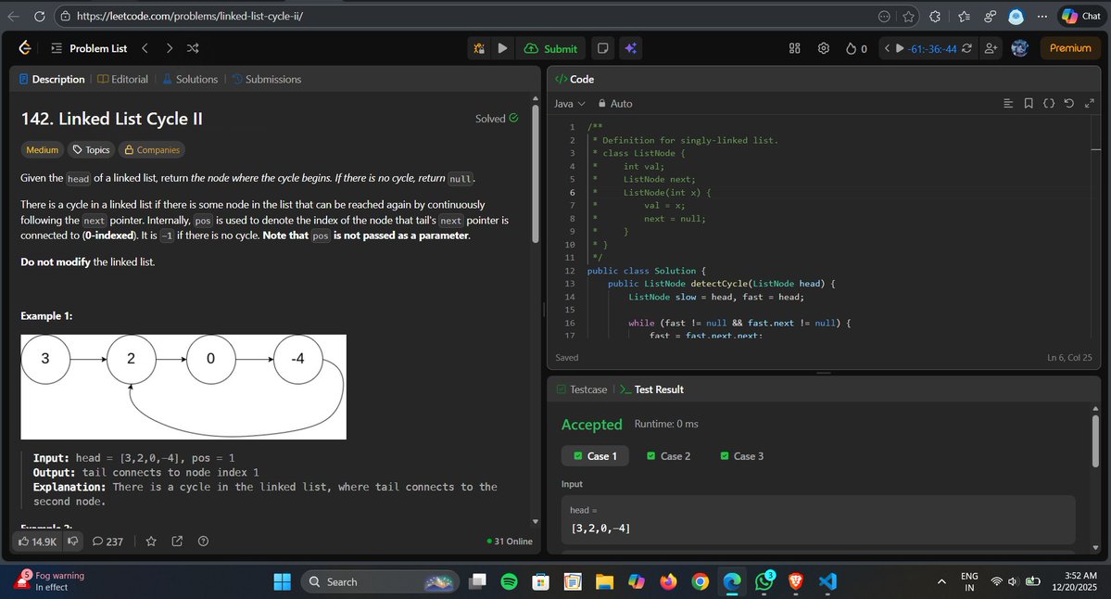Open Spotify from the taskbar
Image resolution: width=1111 pixels, height=599 pixels.
[509, 582]
